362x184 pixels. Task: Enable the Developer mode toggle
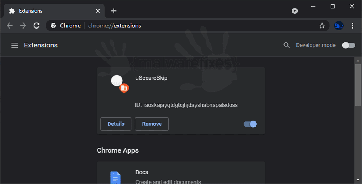(349, 45)
